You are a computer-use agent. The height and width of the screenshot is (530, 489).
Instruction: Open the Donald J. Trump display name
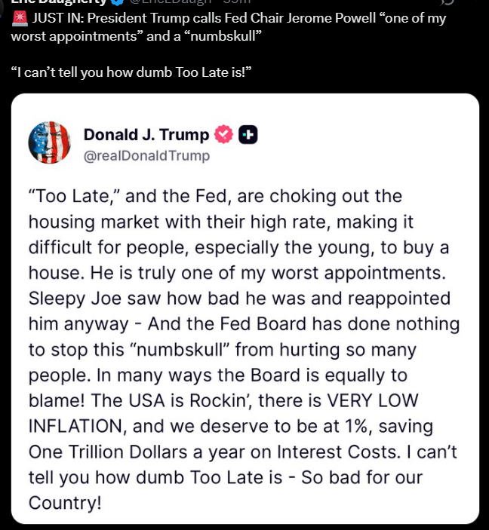[x=146, y=135]
